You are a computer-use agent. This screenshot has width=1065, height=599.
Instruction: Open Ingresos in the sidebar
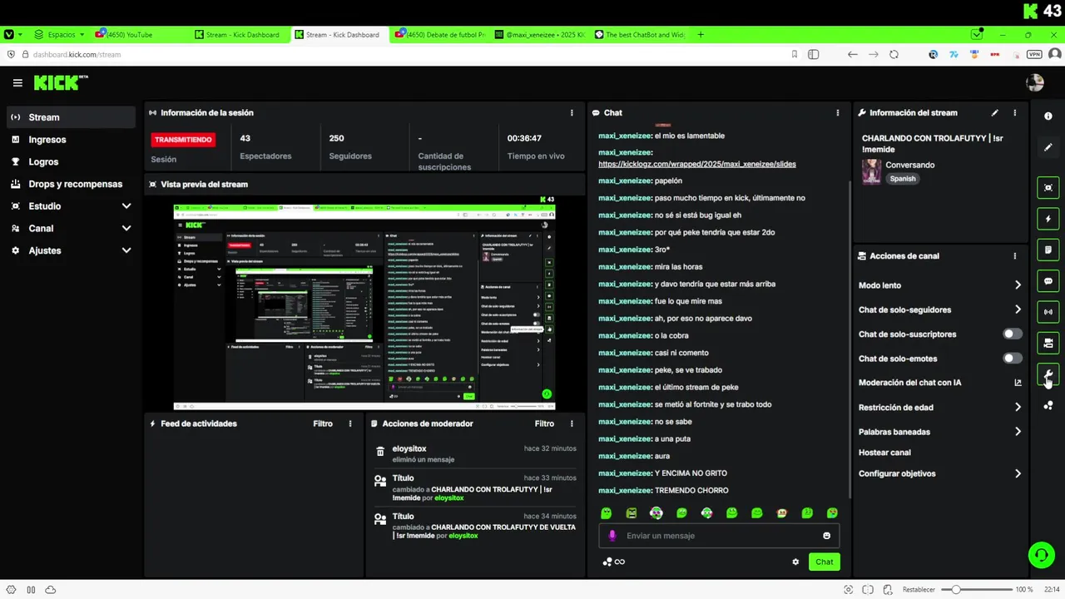point(70,140)
